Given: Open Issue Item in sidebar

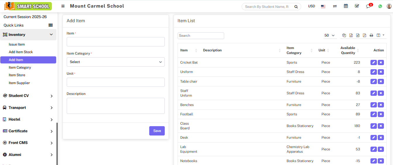Looking at the screenshot, I should tap(17, 44).
